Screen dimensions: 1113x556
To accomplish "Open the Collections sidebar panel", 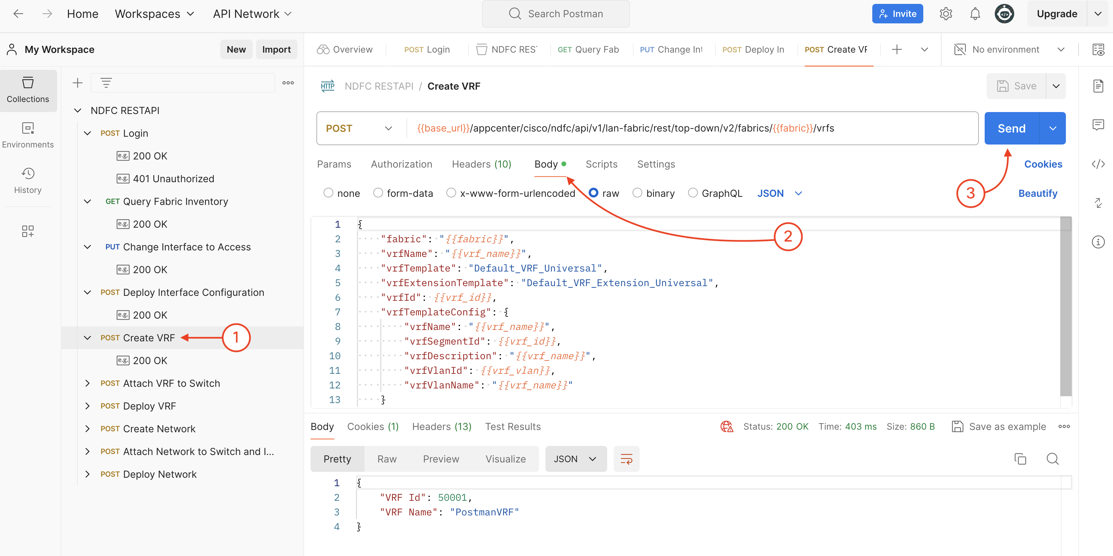I will tap(28, 90).
